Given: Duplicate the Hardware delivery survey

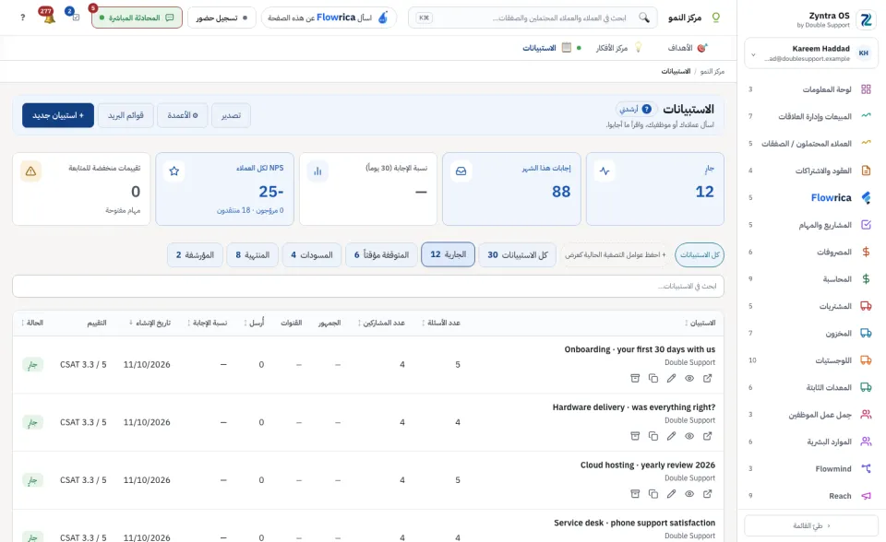Looking at the screenshot, I should click(653, 436).
